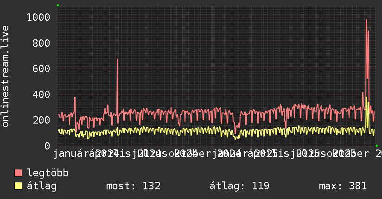The width and height of the screenshot is (382, 199).
Task: Click the yellow átlag legend color swatch
Action: (19, 186)
